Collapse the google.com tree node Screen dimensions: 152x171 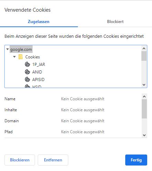(8, 49)
